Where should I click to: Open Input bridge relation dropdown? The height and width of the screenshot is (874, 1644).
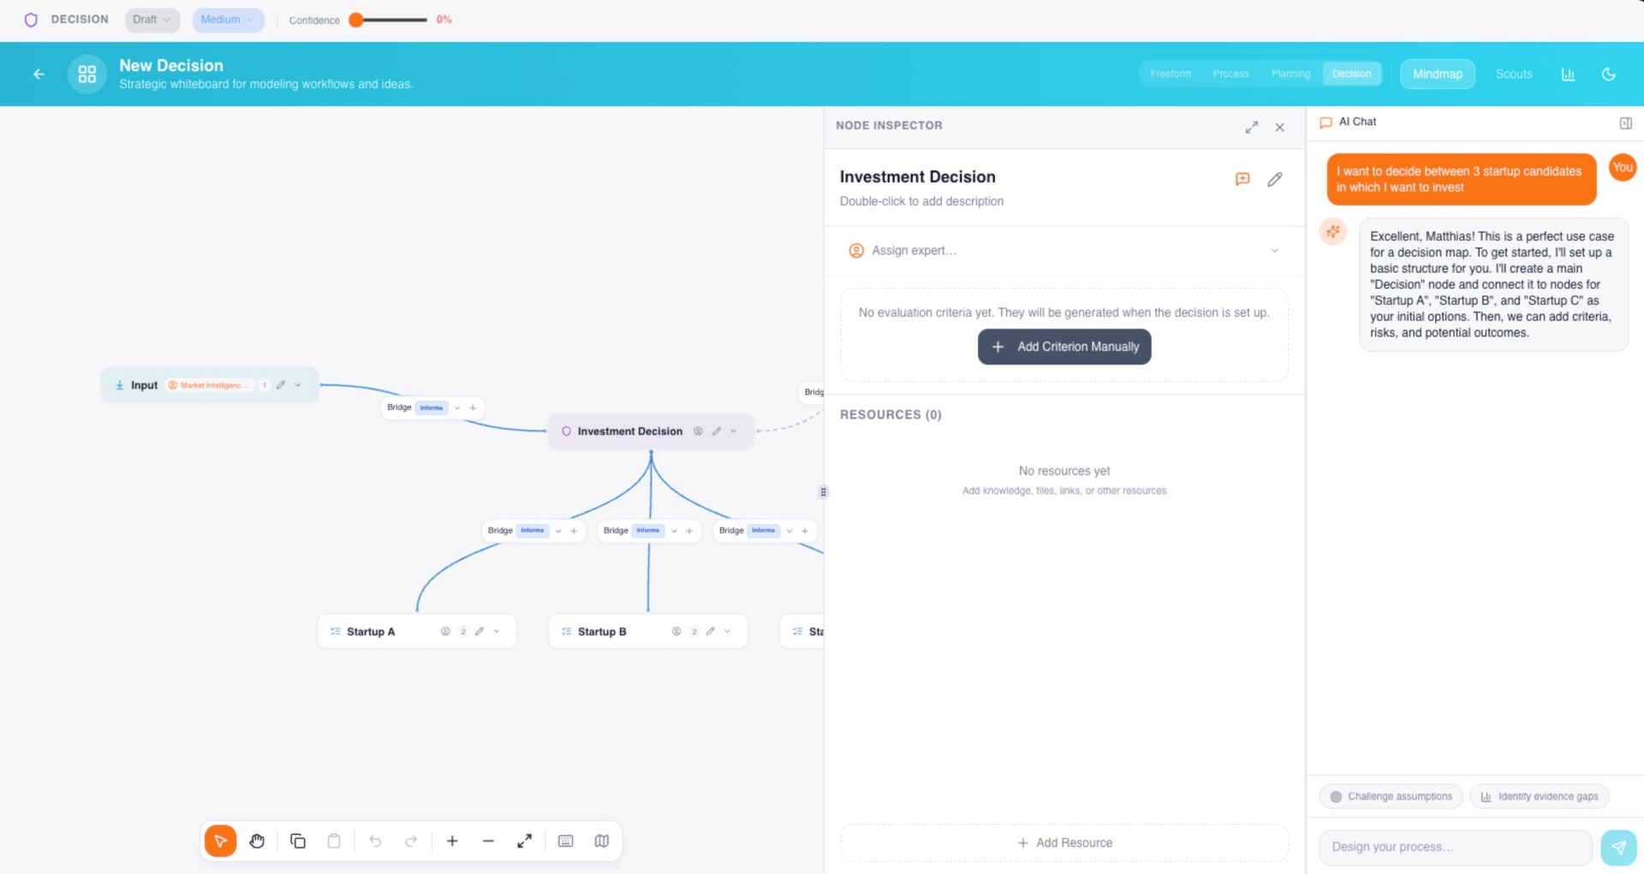457,407
